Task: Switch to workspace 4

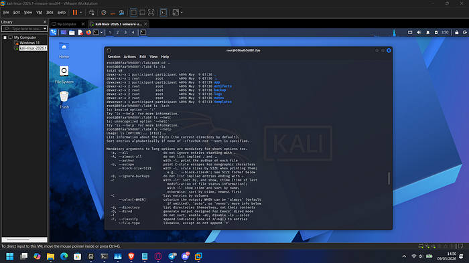Action: click(133, 32)
